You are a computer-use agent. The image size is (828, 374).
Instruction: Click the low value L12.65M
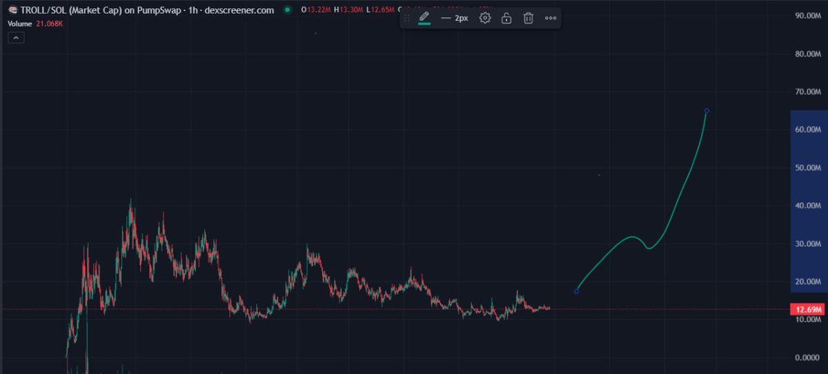coord(380,10)
